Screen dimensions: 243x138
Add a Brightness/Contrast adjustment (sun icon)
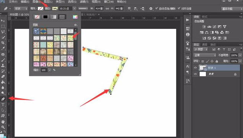point(204,27)
